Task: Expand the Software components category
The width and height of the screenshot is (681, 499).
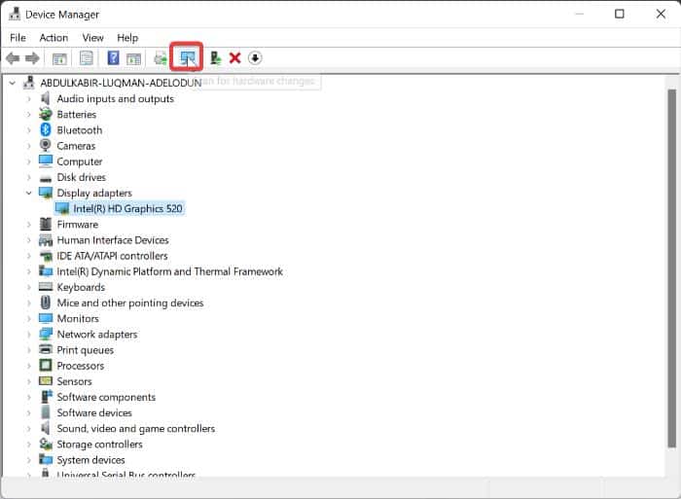Action: click(29, 397)
